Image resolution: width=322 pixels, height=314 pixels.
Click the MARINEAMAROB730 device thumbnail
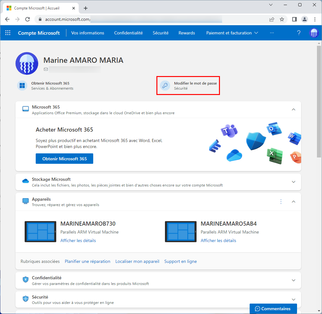pyautogui.click(x=40, y=232)
